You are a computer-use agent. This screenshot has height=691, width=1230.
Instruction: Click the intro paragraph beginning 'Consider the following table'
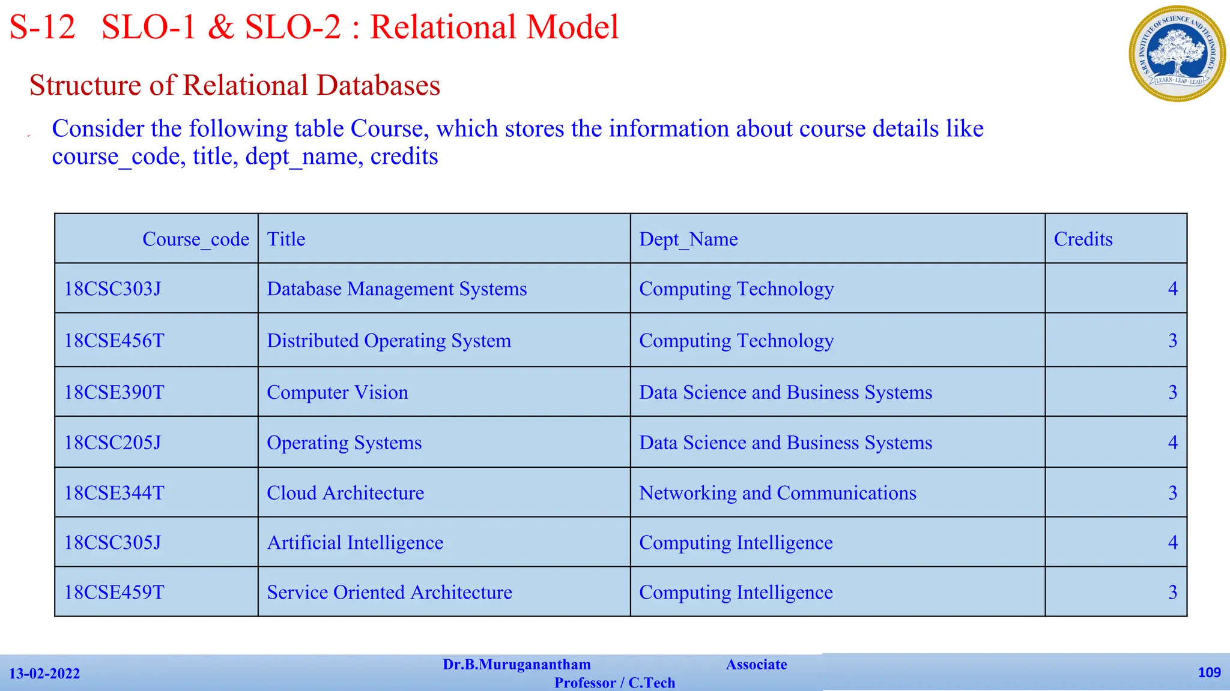click(518, 142)
